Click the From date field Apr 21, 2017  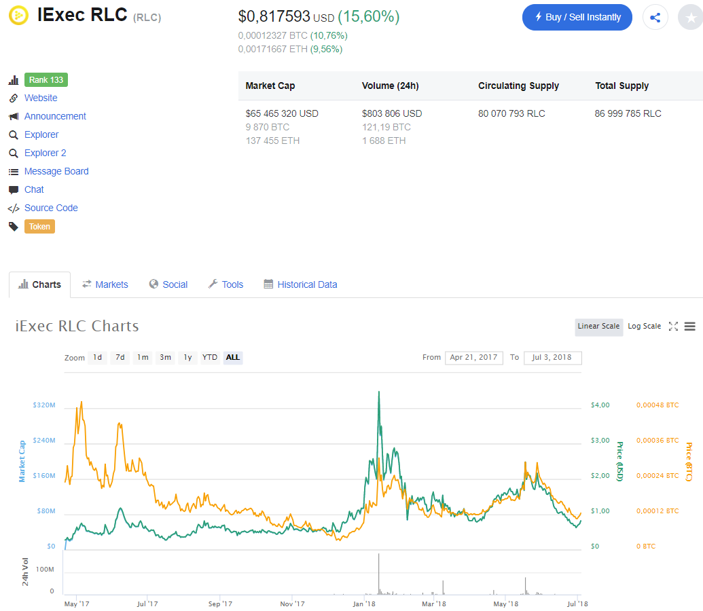tap(474, 358)
